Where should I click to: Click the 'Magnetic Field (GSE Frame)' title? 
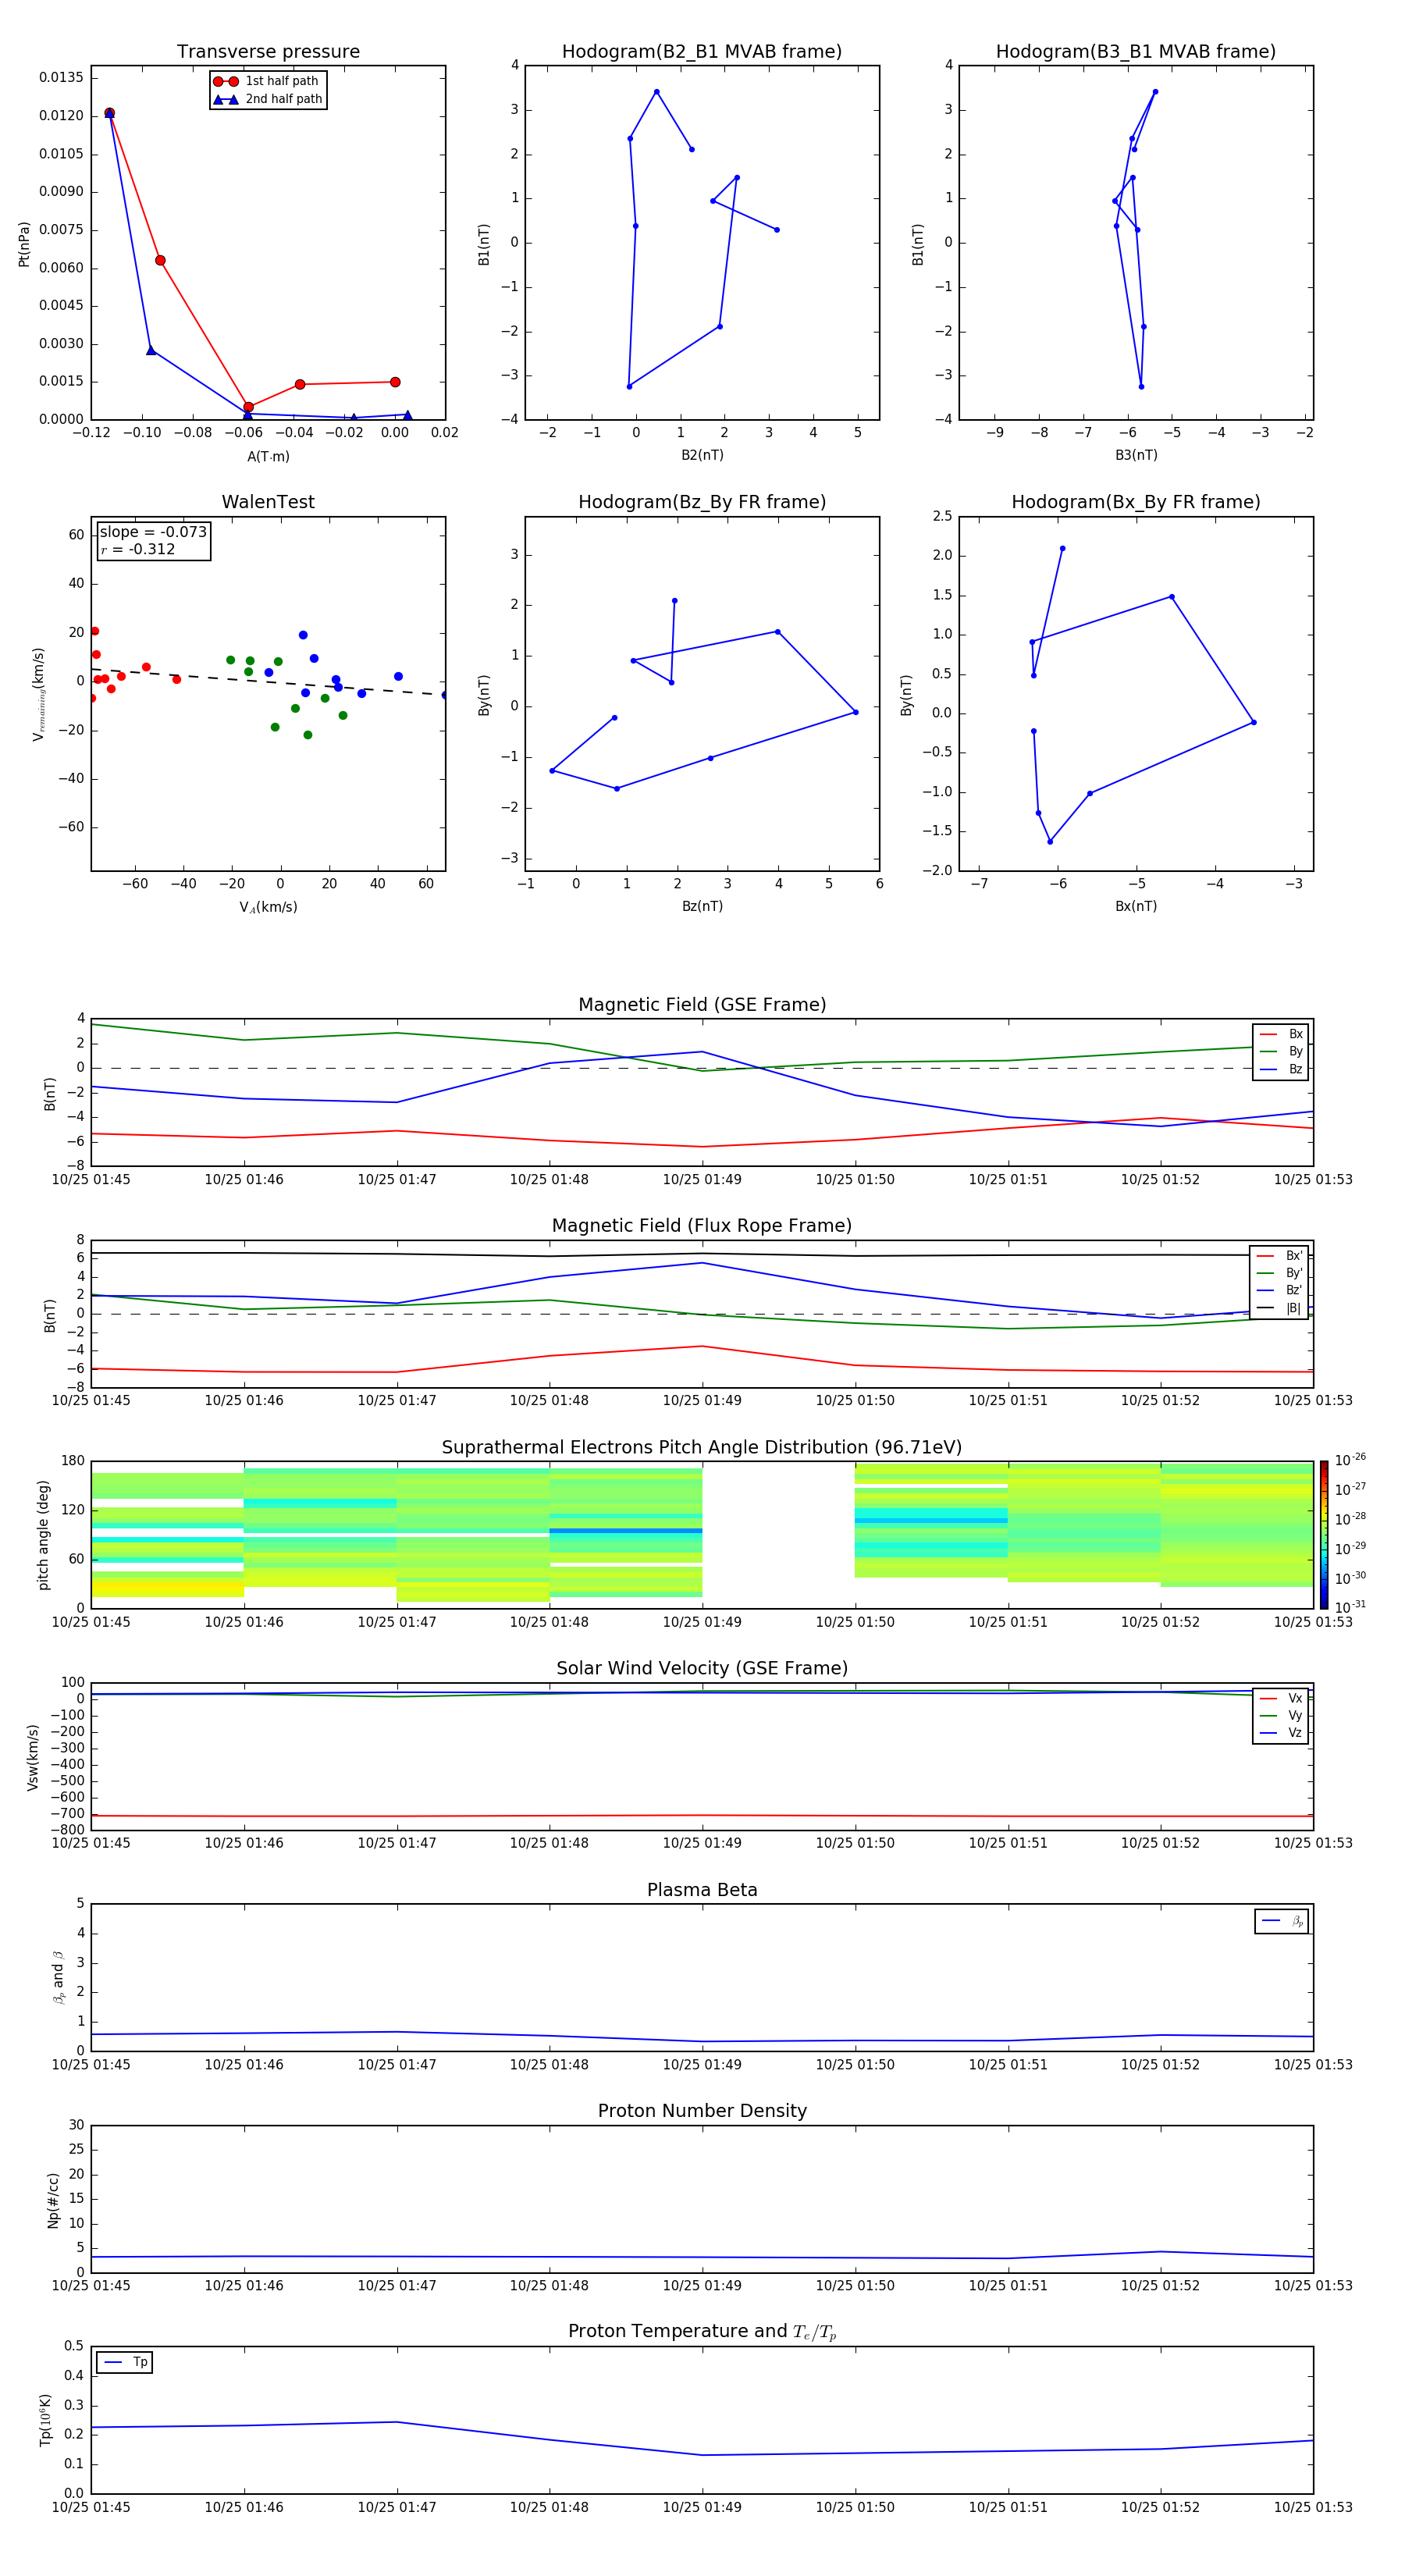pos(702,1005)
